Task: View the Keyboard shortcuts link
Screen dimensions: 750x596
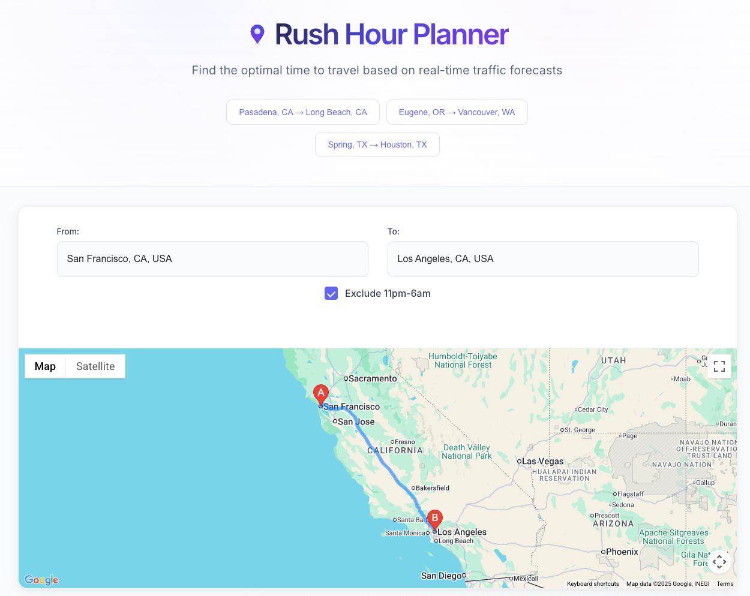Action: 593,583
